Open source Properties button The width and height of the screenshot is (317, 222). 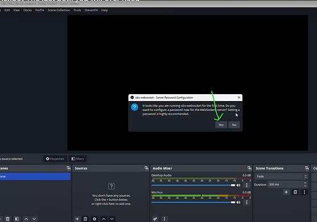point(55,159)
